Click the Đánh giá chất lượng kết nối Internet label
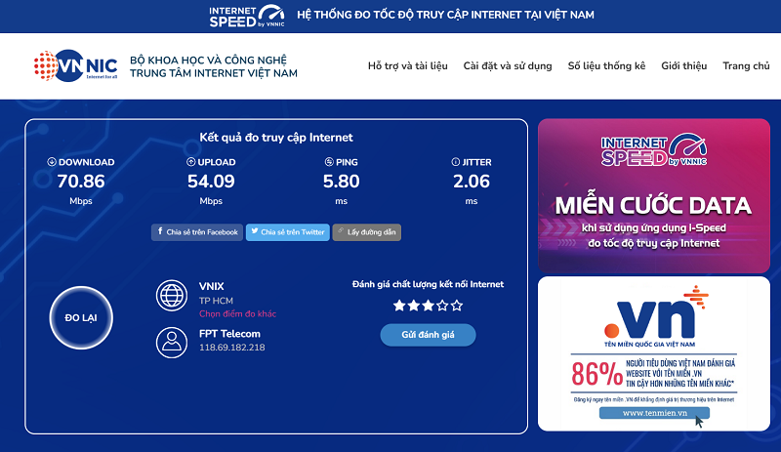The width and height of the screenshot is (781, 452). (x=428, y=284)
